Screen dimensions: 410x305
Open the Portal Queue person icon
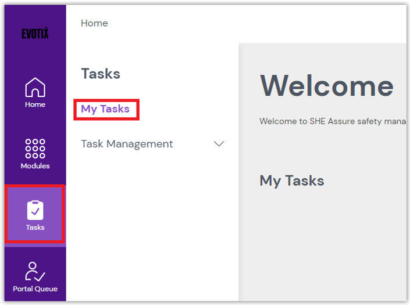pos(35,271)
